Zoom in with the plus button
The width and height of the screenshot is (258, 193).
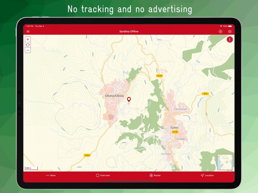(28, 39)
